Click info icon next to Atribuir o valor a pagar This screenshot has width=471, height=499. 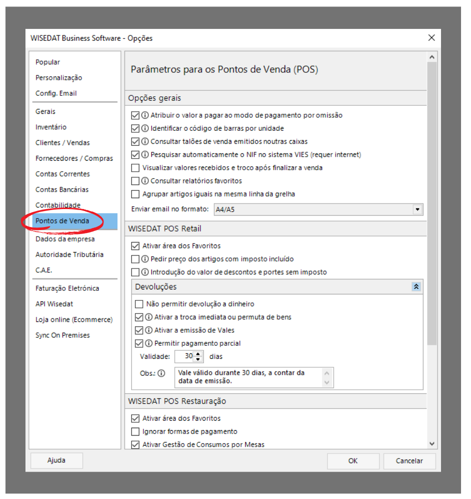(145, 115)
